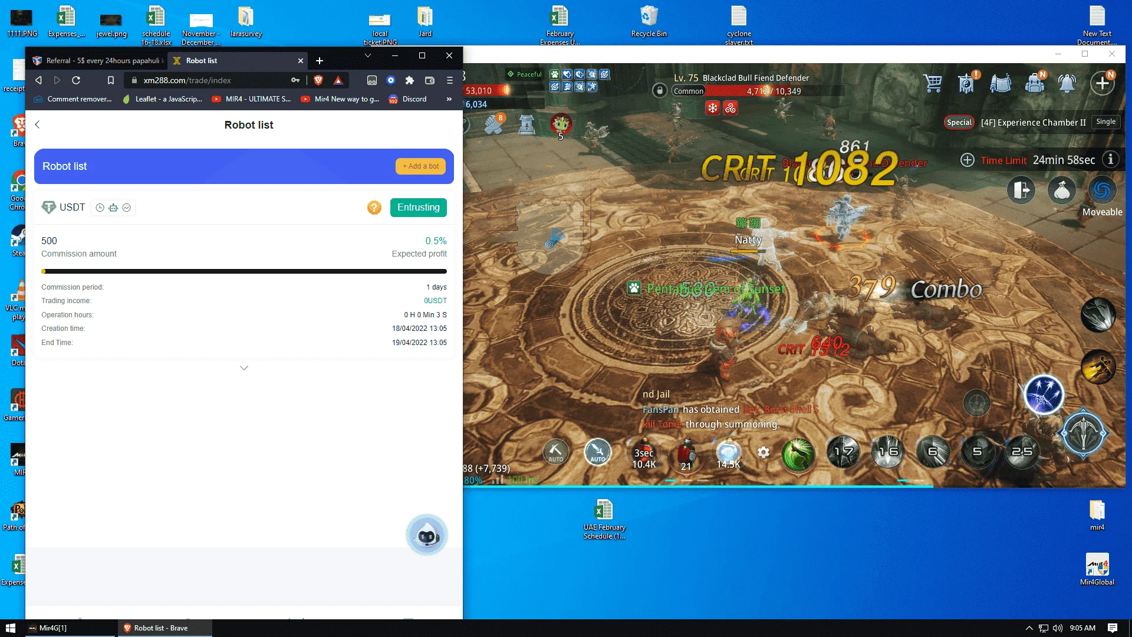Click the clock icon beside USDT
The image size is (1132, 637).
(x=100, y=208)
